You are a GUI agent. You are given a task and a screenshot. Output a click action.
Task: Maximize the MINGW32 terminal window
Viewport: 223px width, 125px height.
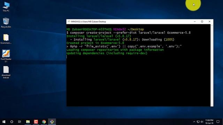coord(202,22)
